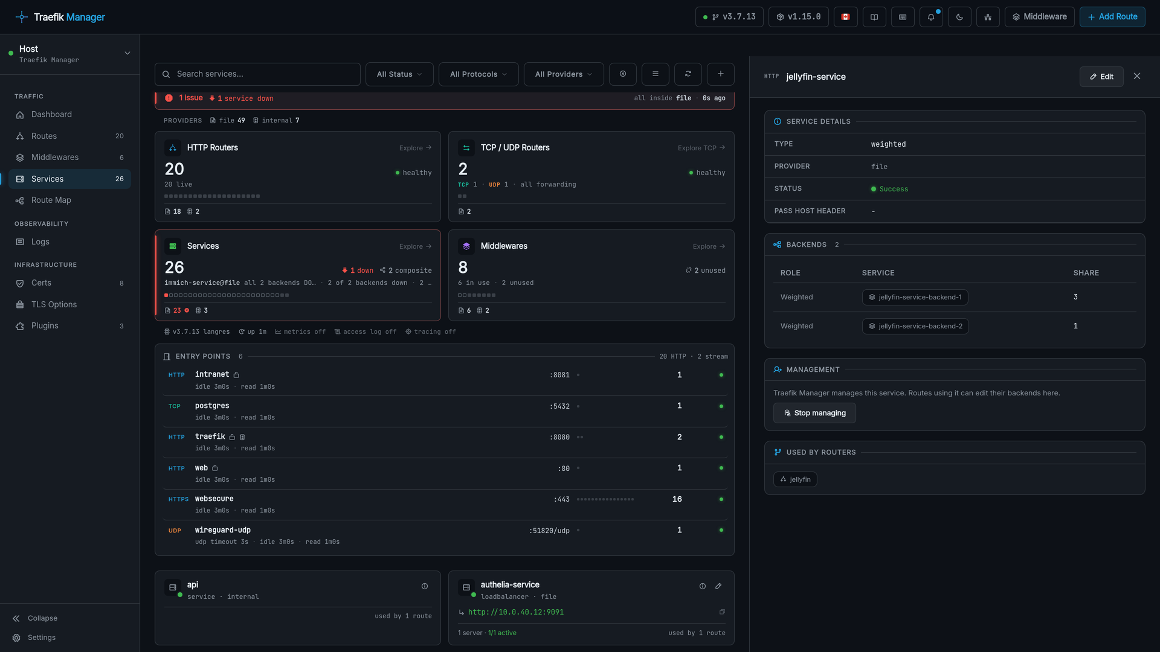
Task: Expand the Host instance selector
Action: coord(69,54)
